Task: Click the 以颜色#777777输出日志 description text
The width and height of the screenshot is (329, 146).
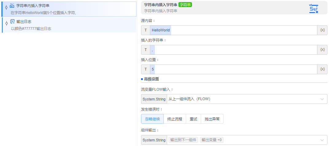Action: click(x=31, y=29)
